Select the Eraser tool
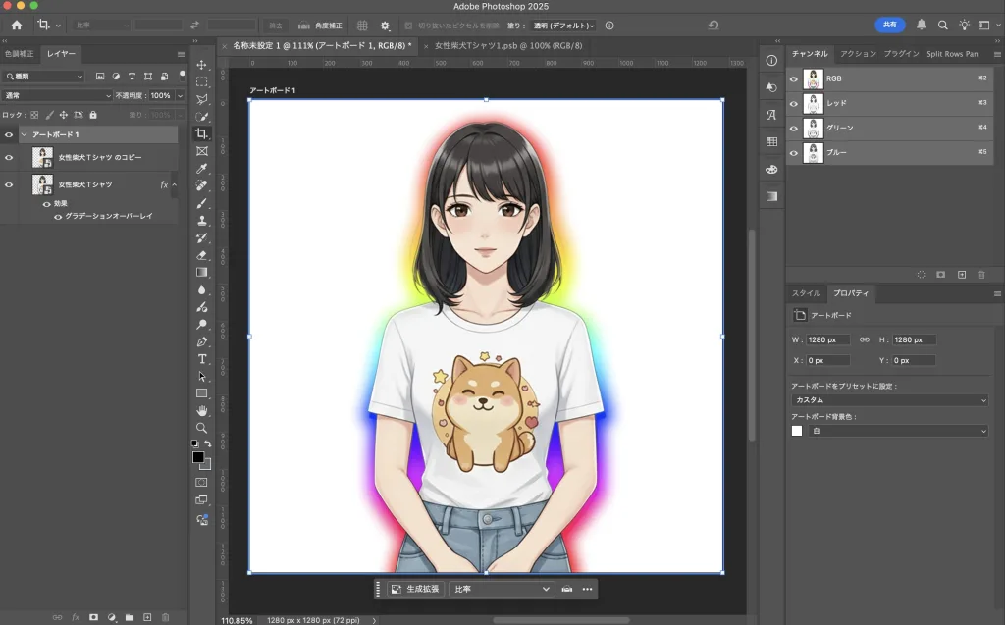Image resolution: width=1005 pixels, height=625 pixels. [x=202, y=255]
